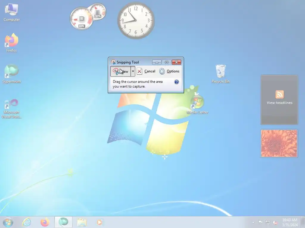
Task: Open Windows Explorer from the taskbar
Action: coord(82,222)
